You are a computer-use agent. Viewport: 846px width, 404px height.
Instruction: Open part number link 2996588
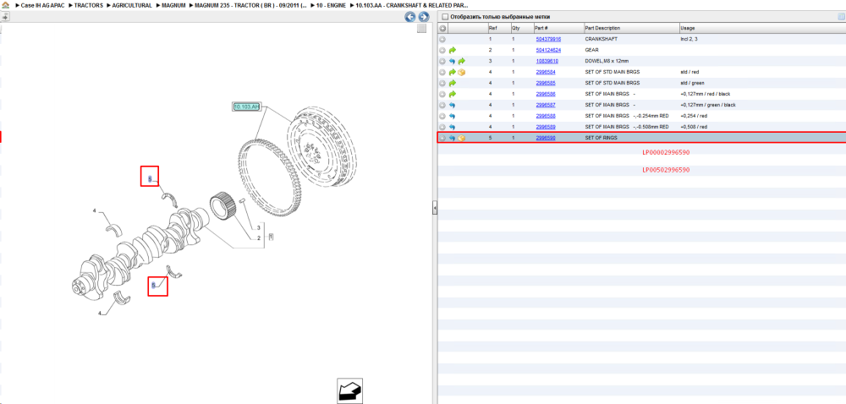[x=546, y=117]
